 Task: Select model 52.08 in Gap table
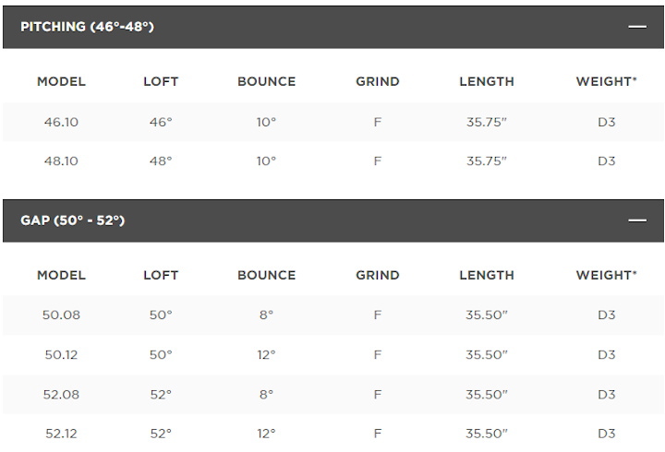click(62, 395)
